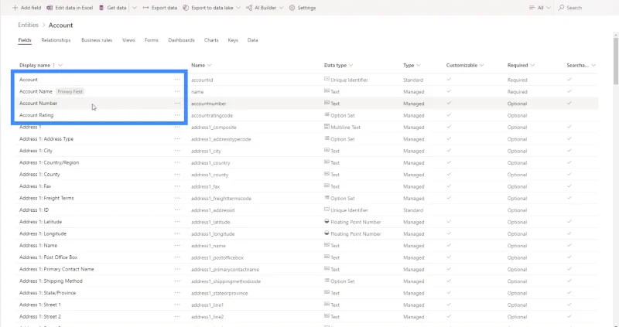This screenshot has width=619, height=327.
Task: Open the Address 1: State/Province field
Action: pyautogui.click(x=47, y=293)
